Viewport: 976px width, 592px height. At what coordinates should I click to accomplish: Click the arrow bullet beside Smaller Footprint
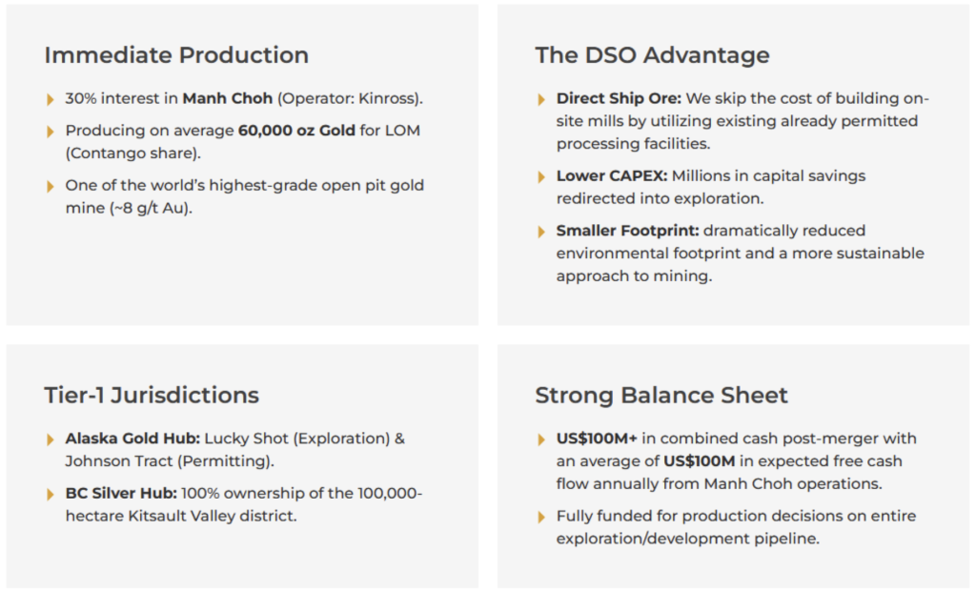[541, 232]
